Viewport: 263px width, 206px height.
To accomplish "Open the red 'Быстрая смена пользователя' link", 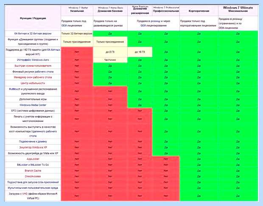I will (33, 66).
